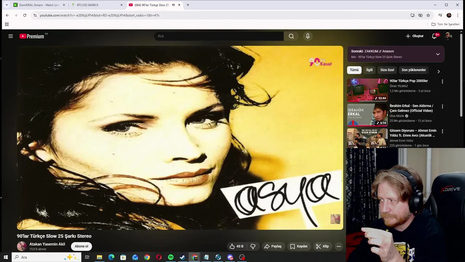Select the Size özel filter chip

[387, 70]
